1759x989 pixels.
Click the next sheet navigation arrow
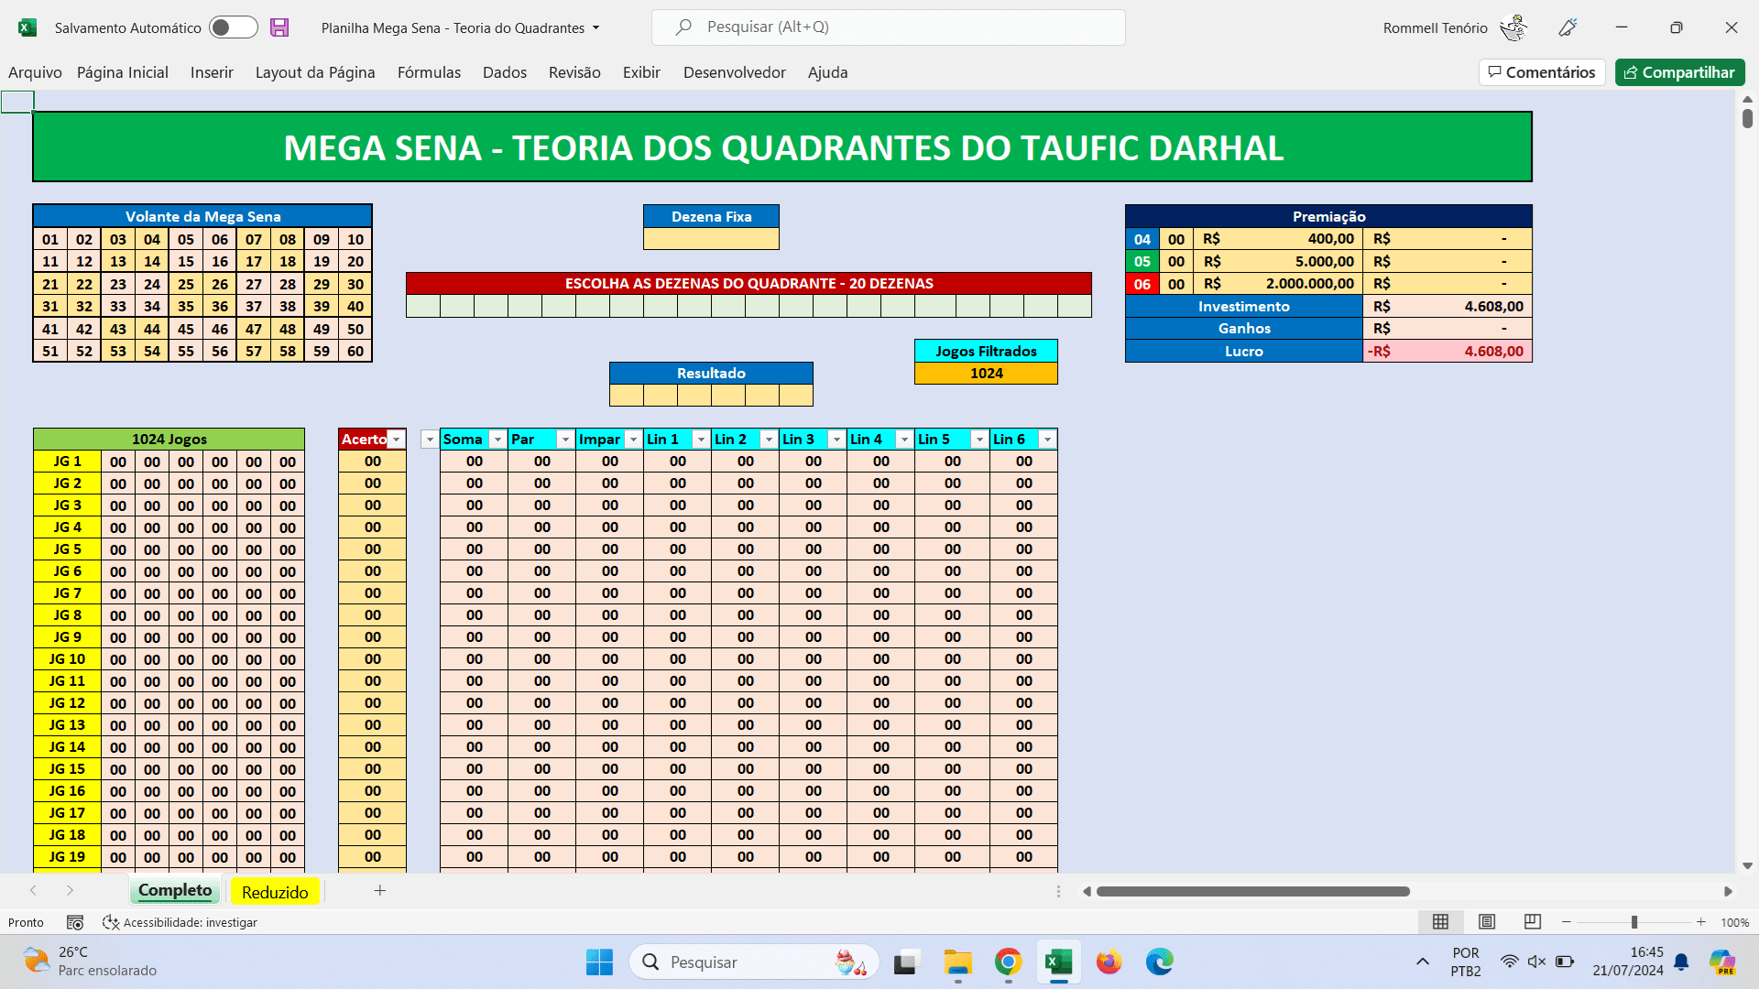coord(70,890)
